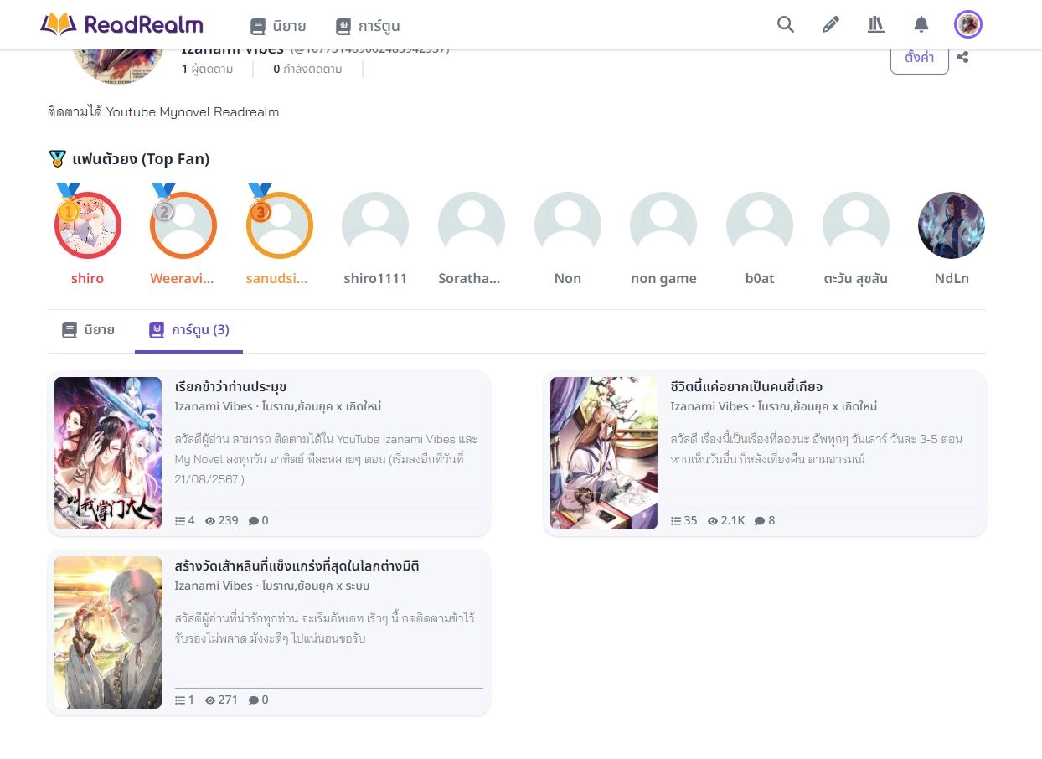Image resolution: width=1042 pixels, height=759 pixels.
Task: Switch to the นิยาย profile tab
Action: (88, 330)
